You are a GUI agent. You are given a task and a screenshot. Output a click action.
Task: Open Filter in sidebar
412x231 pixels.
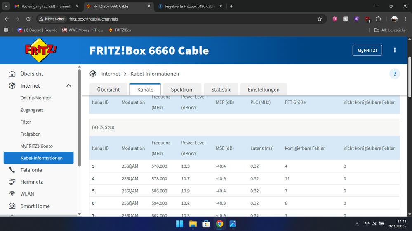click(26, 122)
